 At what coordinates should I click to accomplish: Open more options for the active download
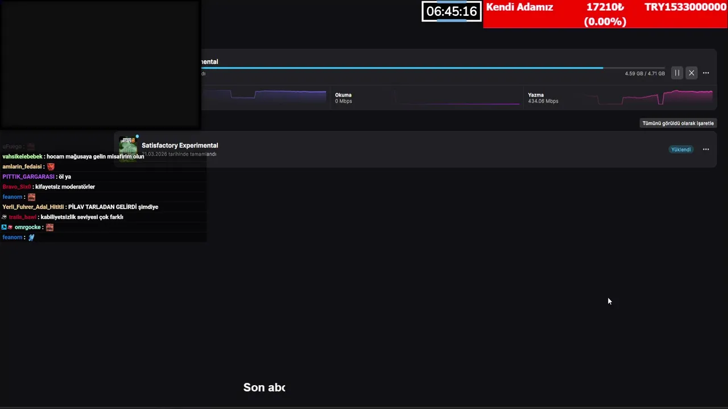706,73
